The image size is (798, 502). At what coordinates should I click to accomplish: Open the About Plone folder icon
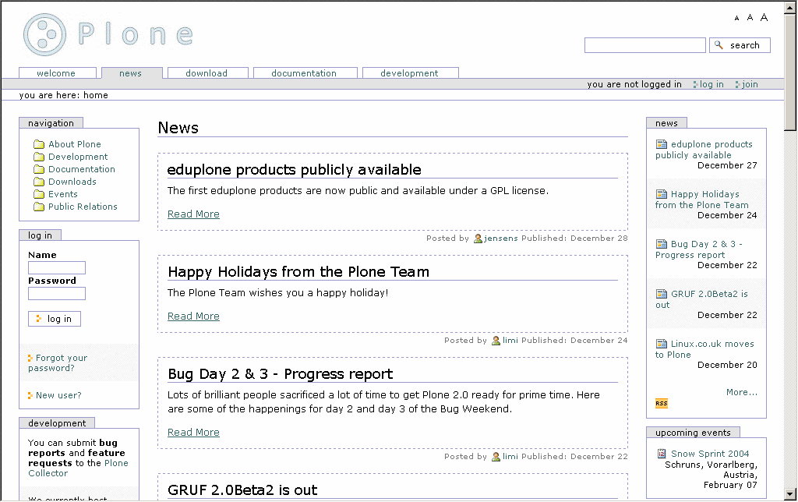tap(39, 144)
